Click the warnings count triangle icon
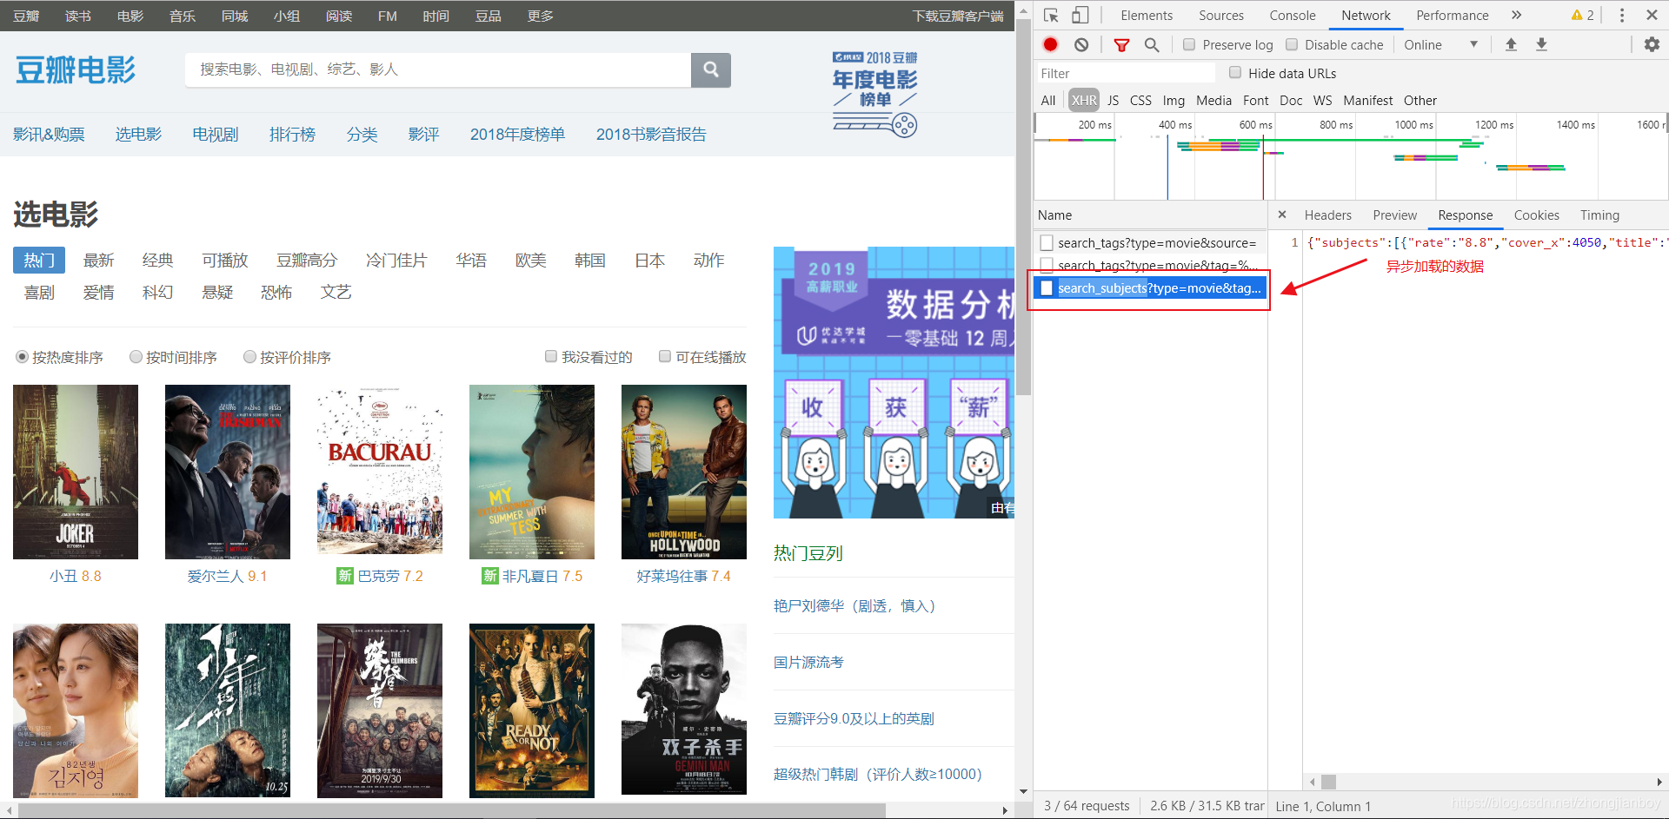 [1577, 16]
